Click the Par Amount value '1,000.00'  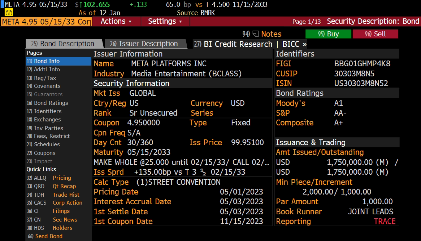[377, 202]
